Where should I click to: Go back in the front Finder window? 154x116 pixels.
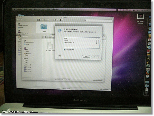click(24, 37)
